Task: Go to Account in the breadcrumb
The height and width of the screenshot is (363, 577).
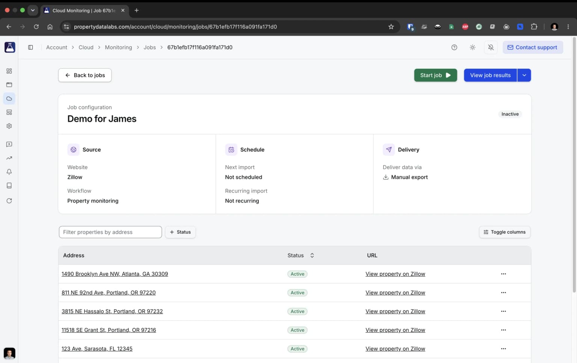Action: [57, 47]
